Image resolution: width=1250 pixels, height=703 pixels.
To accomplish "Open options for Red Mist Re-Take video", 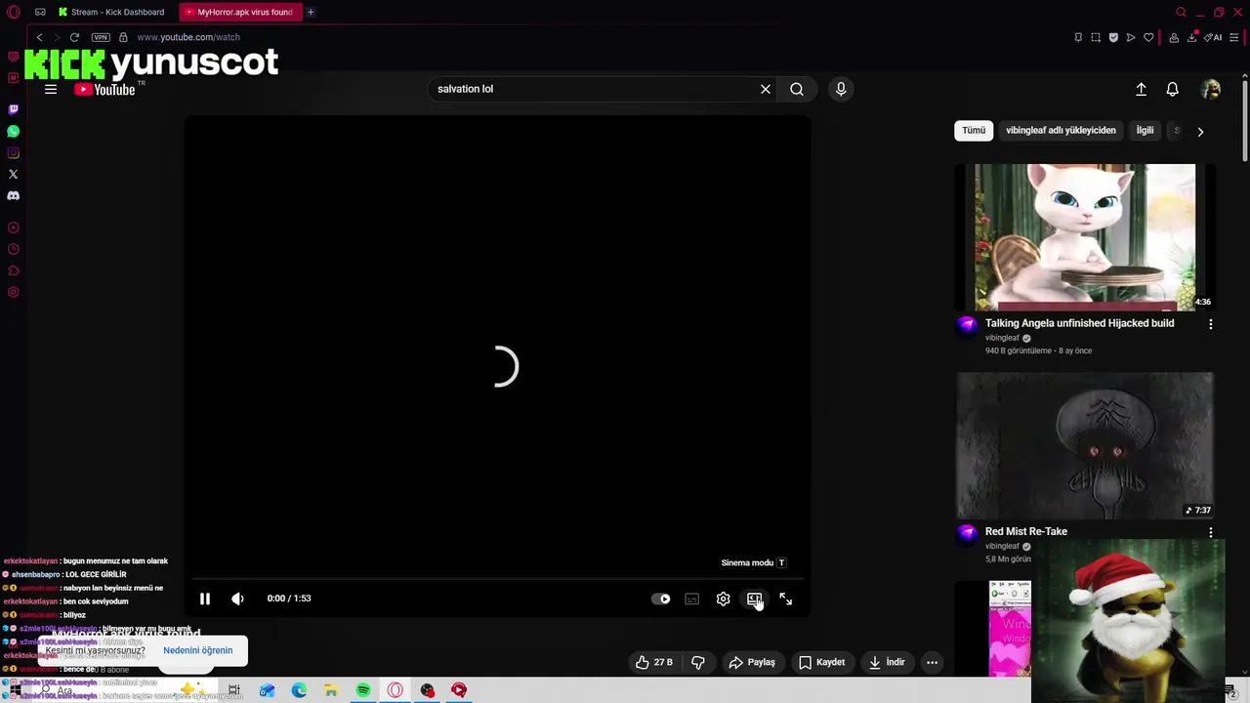I will [x=1211, y=532].
